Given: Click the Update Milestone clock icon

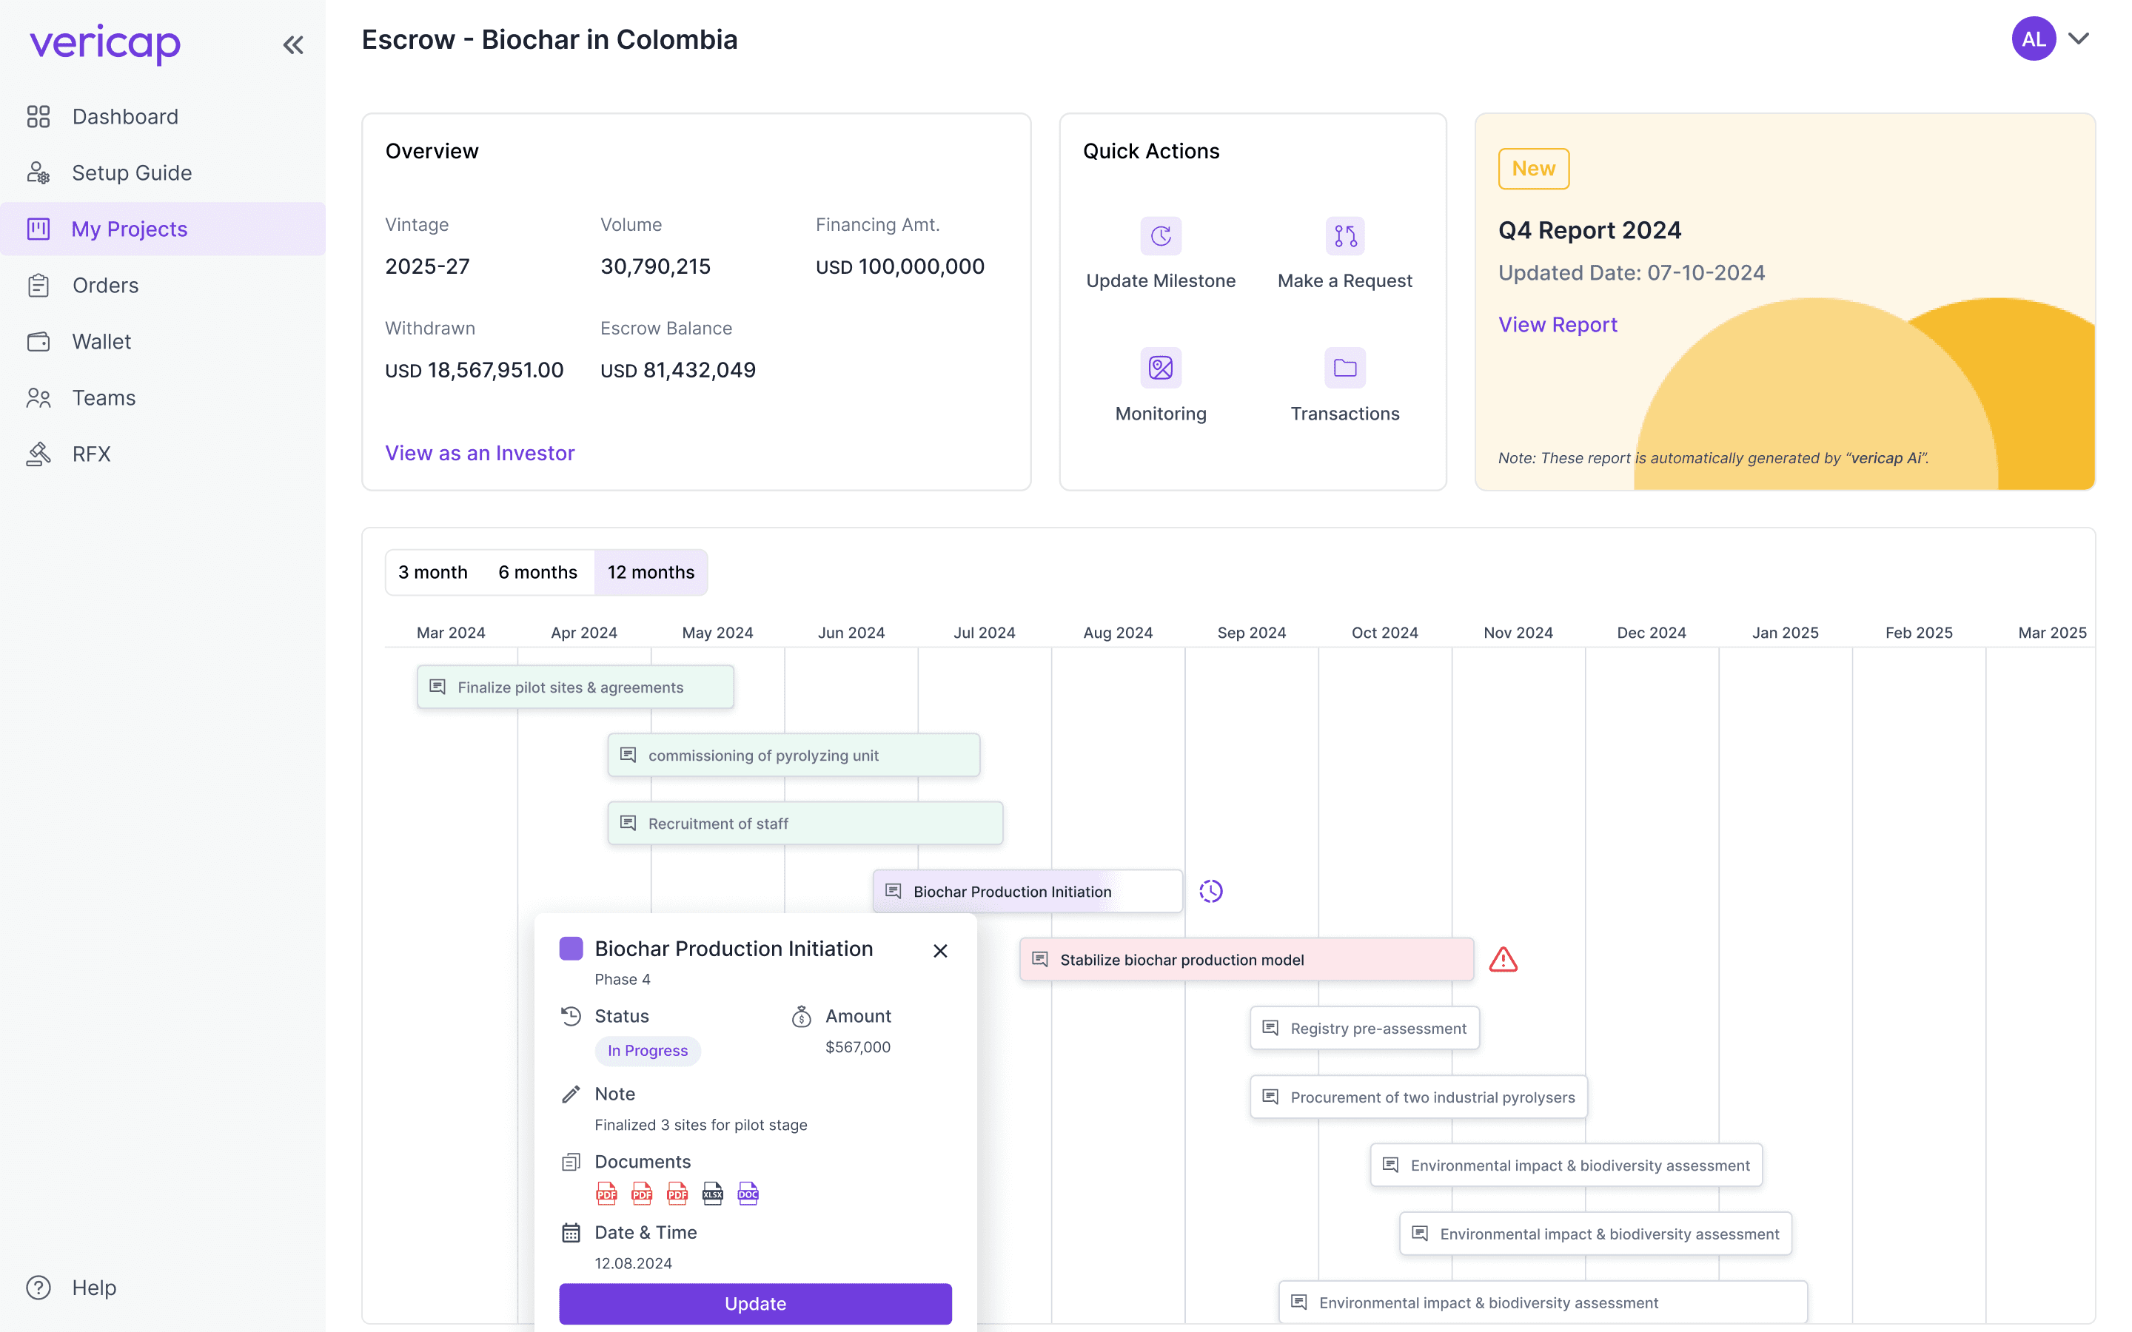Looking at the screenshot, I should click(1160, 236).
